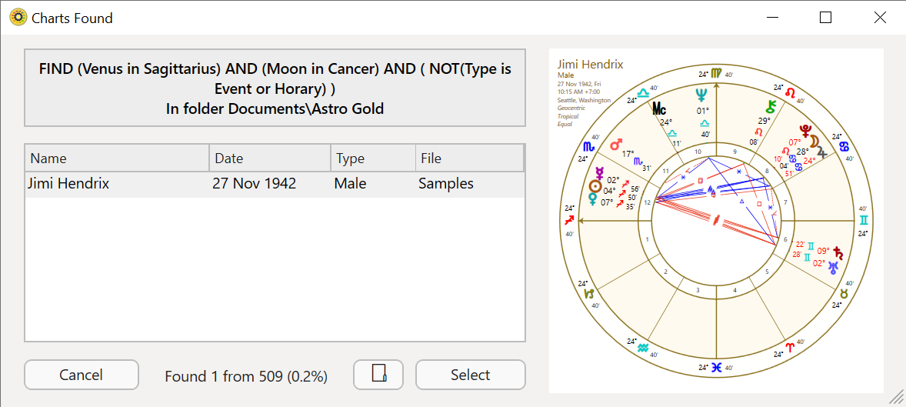Click the Moon crescent glyph in chart

click(814, 141)
